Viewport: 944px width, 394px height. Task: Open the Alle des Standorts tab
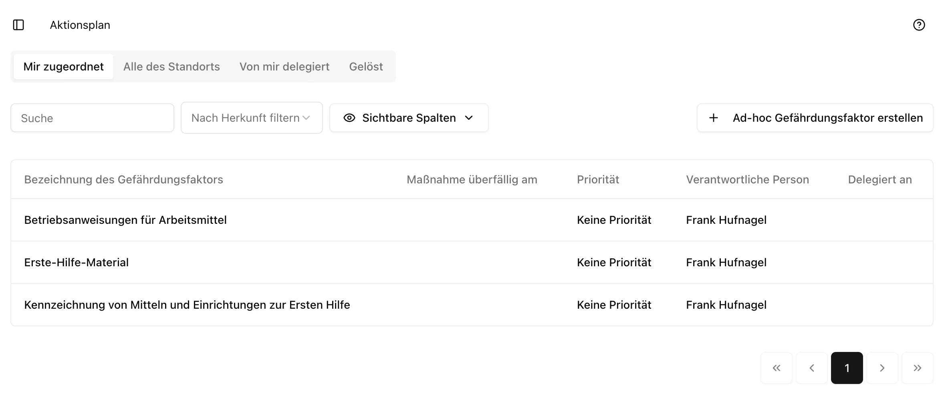[x=171, y=66]
